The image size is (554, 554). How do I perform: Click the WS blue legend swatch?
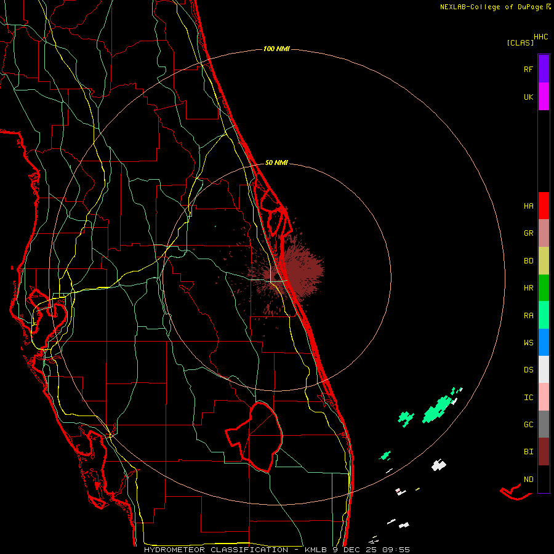(544, 342)
